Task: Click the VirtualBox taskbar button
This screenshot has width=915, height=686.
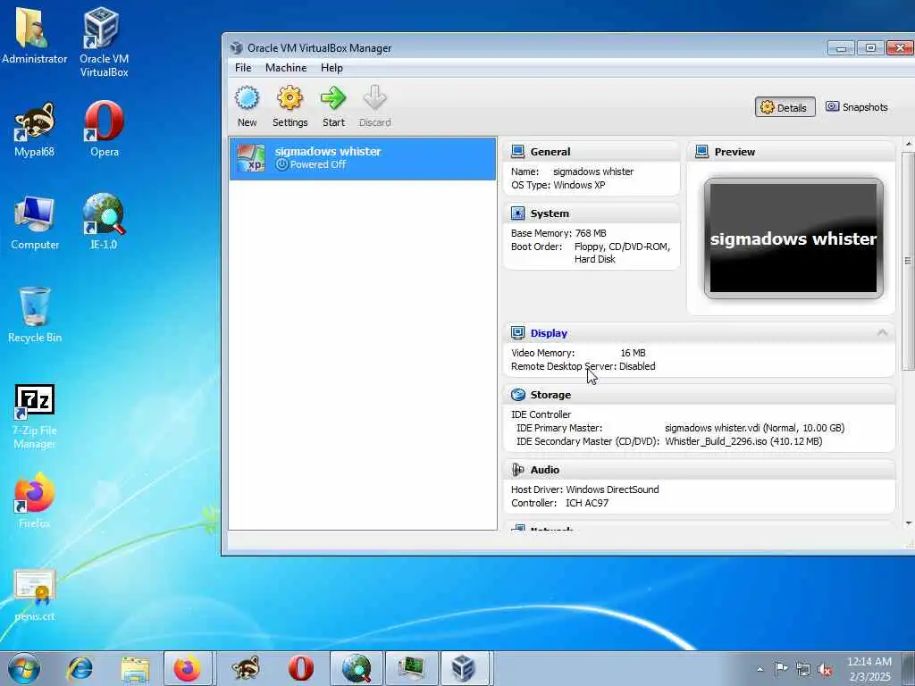Action: pos(465,668)
